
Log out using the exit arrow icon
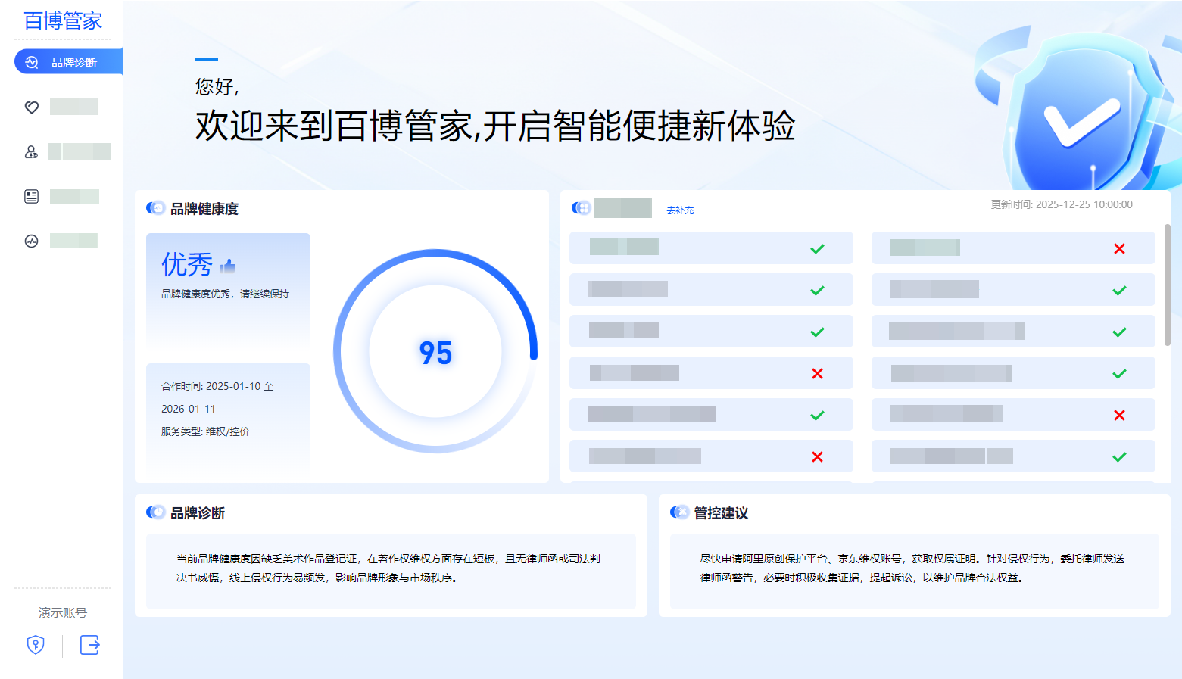90,645
